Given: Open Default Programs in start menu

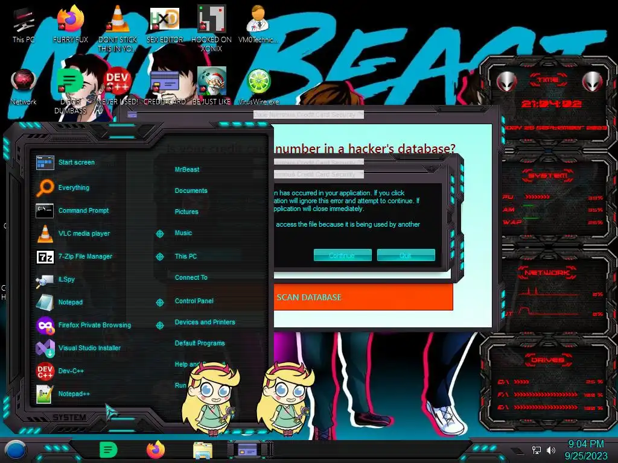Looking at the screenshot, I should (199, 343).
